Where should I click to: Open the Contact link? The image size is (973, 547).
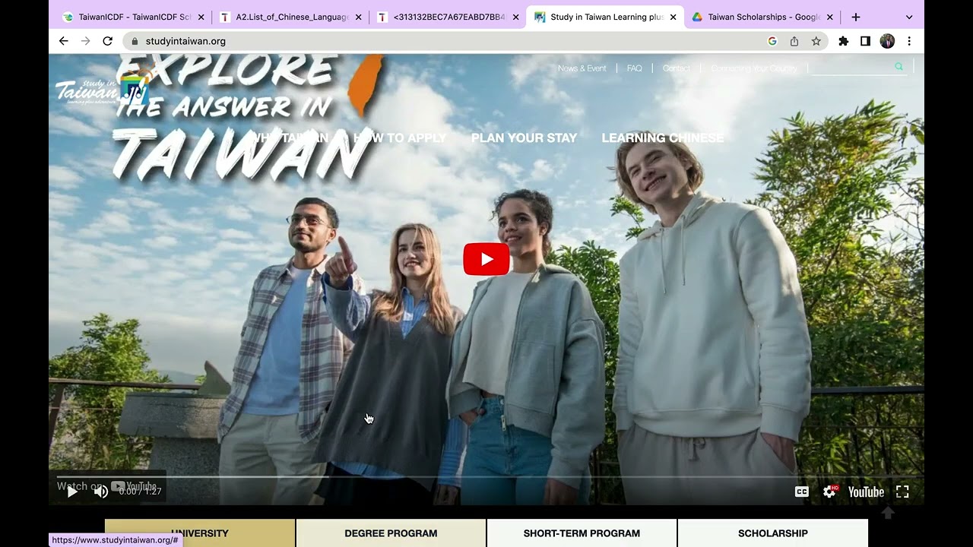pos(677,68)
